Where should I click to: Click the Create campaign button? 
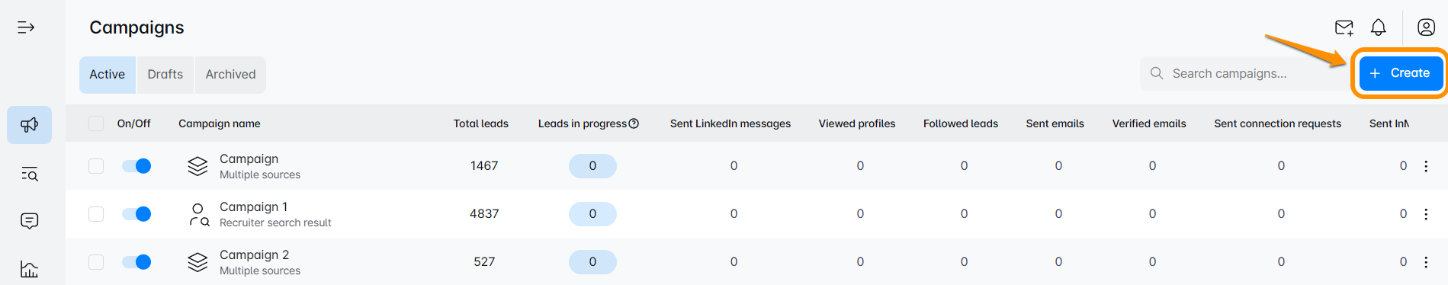pos(1400,73)
